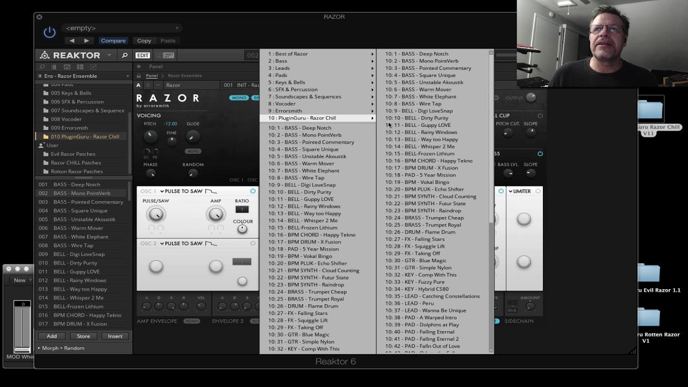Toggle the EDIT mode button
Viewport: 688px width, 387px height.
click(x=142, y=55)
